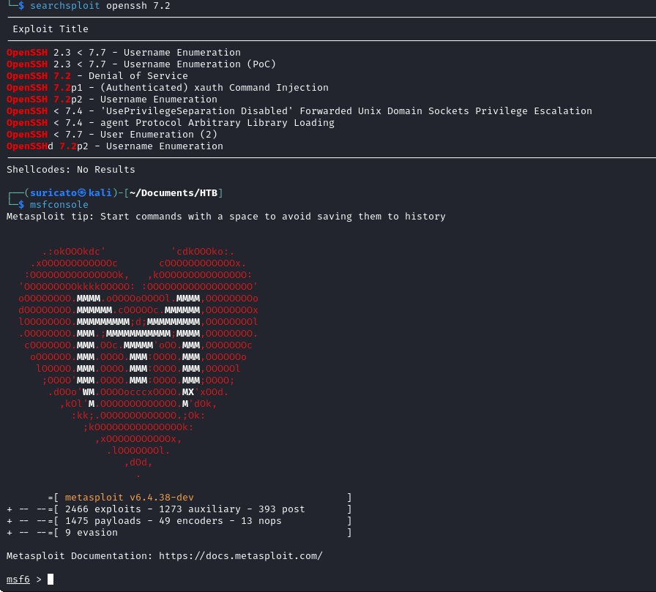Open the https://docs.metasploit.com/ link
The image size is (656, 592).
click(241, 556)
